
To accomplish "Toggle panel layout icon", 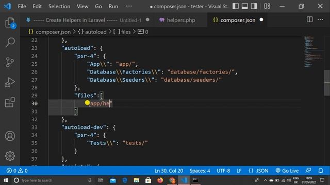I will 245,6.
